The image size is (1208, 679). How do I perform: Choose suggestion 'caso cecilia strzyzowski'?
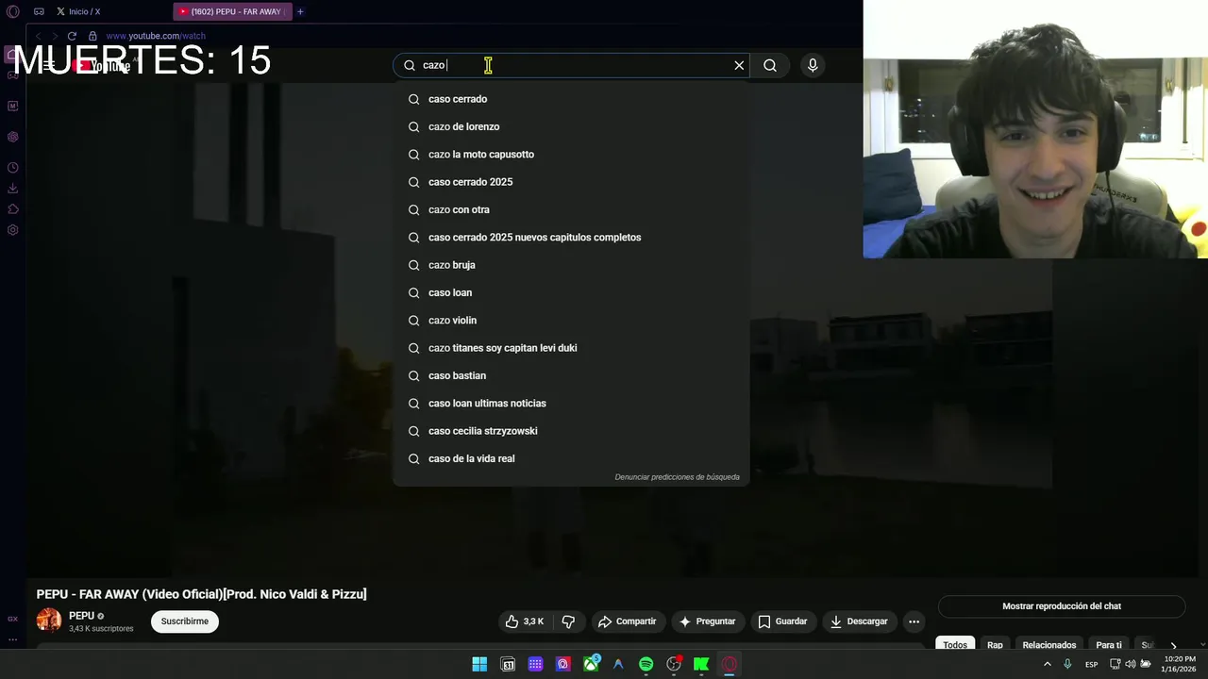point(571,431)
